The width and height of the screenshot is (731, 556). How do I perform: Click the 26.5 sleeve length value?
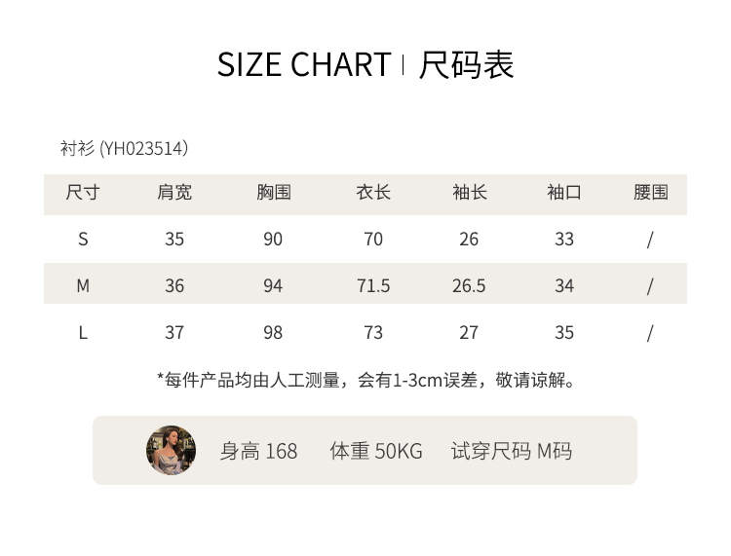[469, 286]
